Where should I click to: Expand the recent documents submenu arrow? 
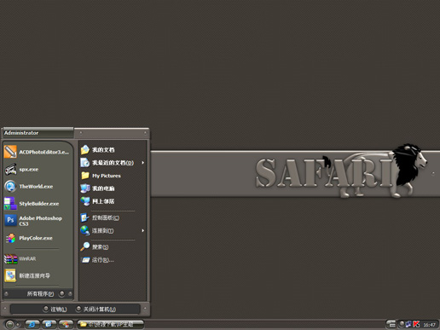[x=143, y=163]
